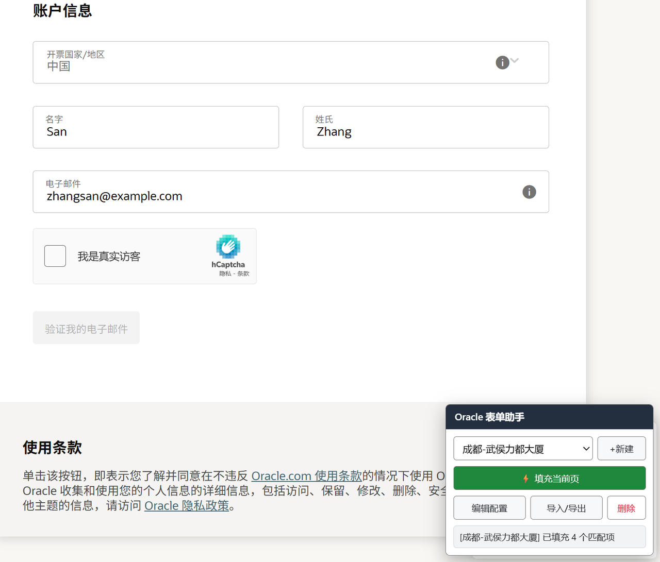
Task: Click the red 删除 button
Action: pyautogui.click(x=626, y=508)
